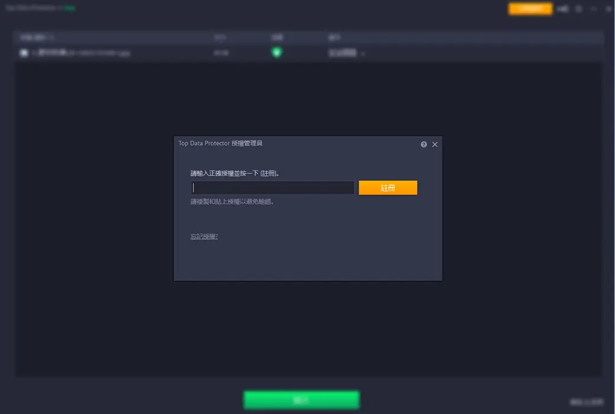Open the menu icon beside the orange button
The height and width of the screenshot is (414, 615).
tap(562, 9)
